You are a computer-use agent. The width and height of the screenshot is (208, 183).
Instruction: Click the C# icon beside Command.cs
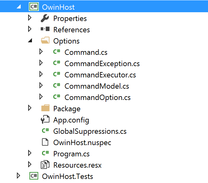pos(57,51)
